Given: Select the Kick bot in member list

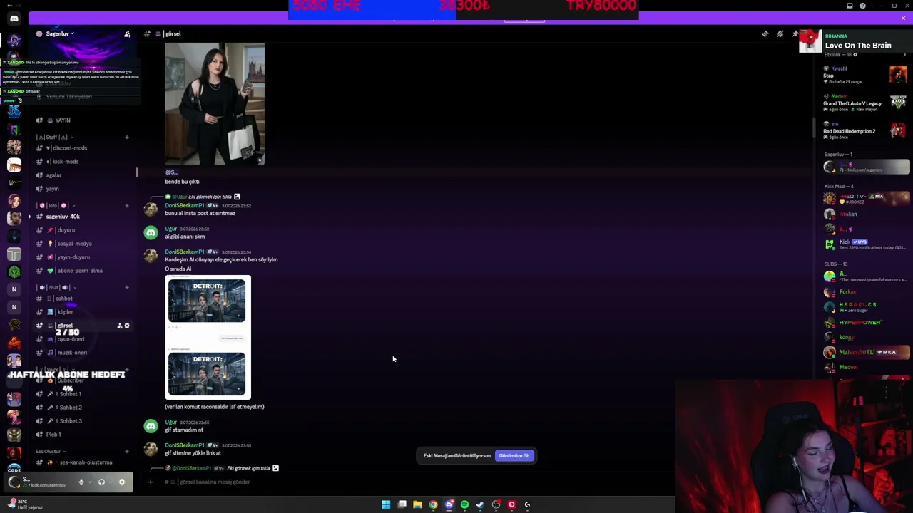Looking at the screenshot, I should [x=866, y=244].
